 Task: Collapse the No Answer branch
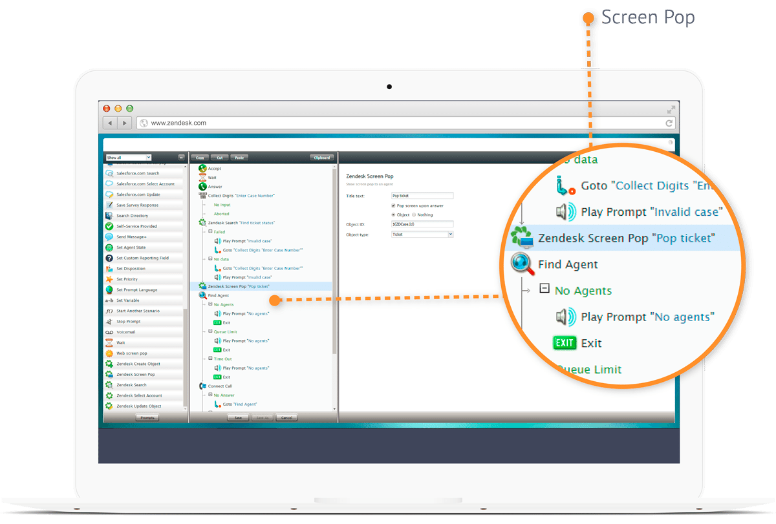pos(210,395)
